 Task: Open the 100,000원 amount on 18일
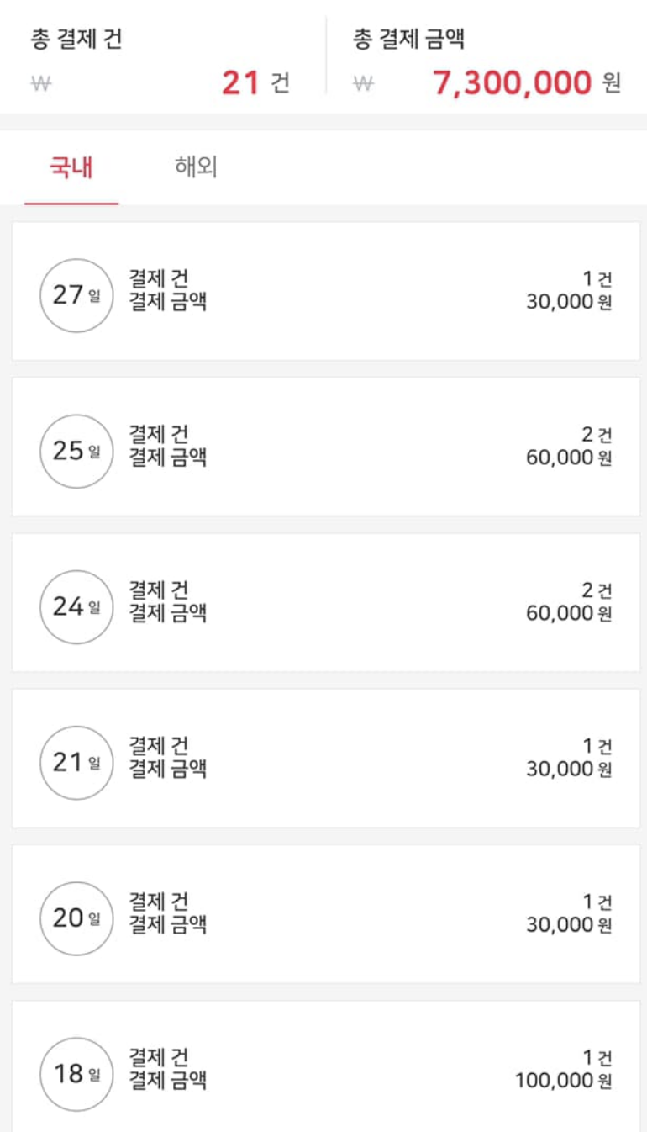pos(563,1080)
